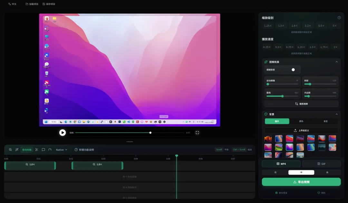This screenshot has height=203, width=348.
Task: Click the speedometer speed icon
Action: tap(50, 150)
